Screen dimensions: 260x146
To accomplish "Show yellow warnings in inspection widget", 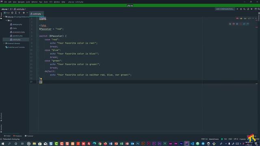I will (242, 18).
